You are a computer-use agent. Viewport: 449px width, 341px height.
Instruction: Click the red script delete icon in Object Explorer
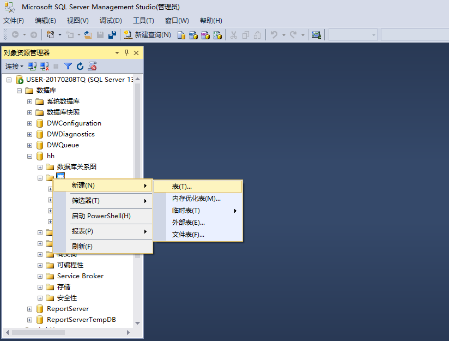(x=92, y=66)
